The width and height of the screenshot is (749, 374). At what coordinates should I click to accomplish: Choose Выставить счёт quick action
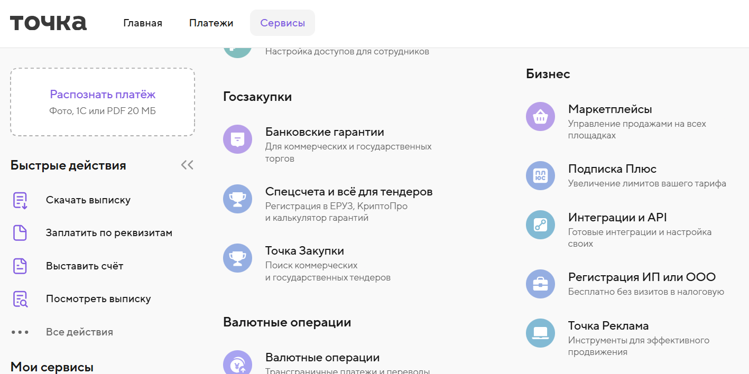[84, 266]
